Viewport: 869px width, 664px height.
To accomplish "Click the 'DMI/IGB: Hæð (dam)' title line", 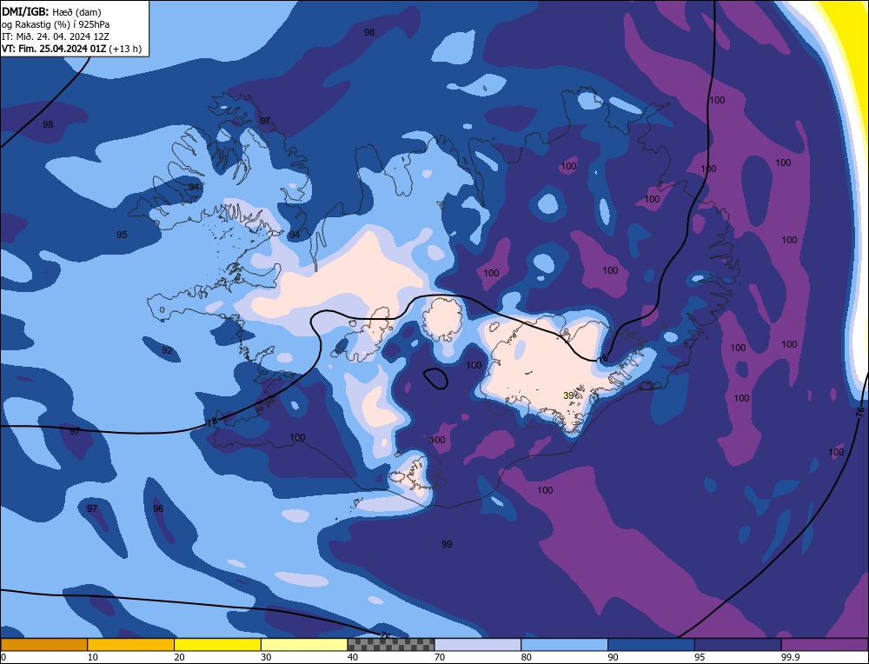I will [x=52, y=12].
